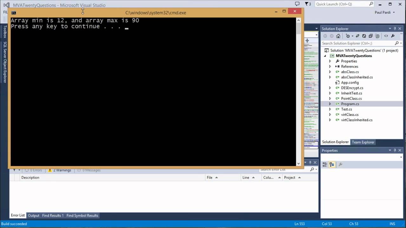The image size is (406, 228).
Task: Expand the Program.cs node
Action: point(330,104)
